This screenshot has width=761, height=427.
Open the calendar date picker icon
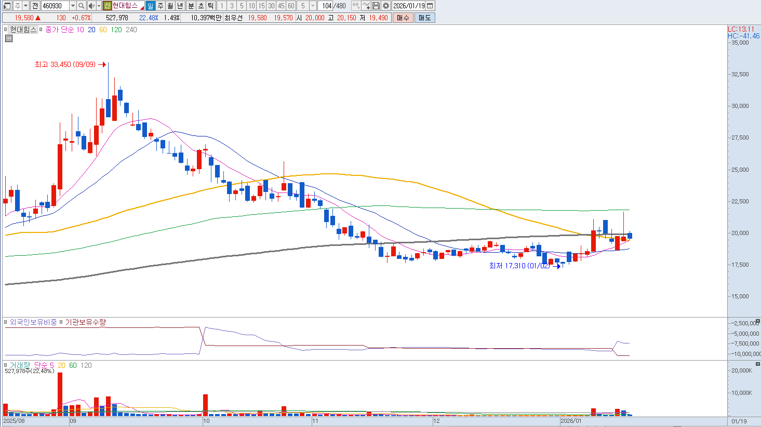coord(430,6)
